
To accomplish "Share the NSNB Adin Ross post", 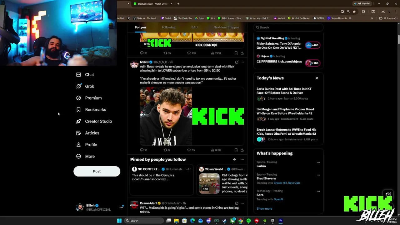I will [x=242, y=150].
